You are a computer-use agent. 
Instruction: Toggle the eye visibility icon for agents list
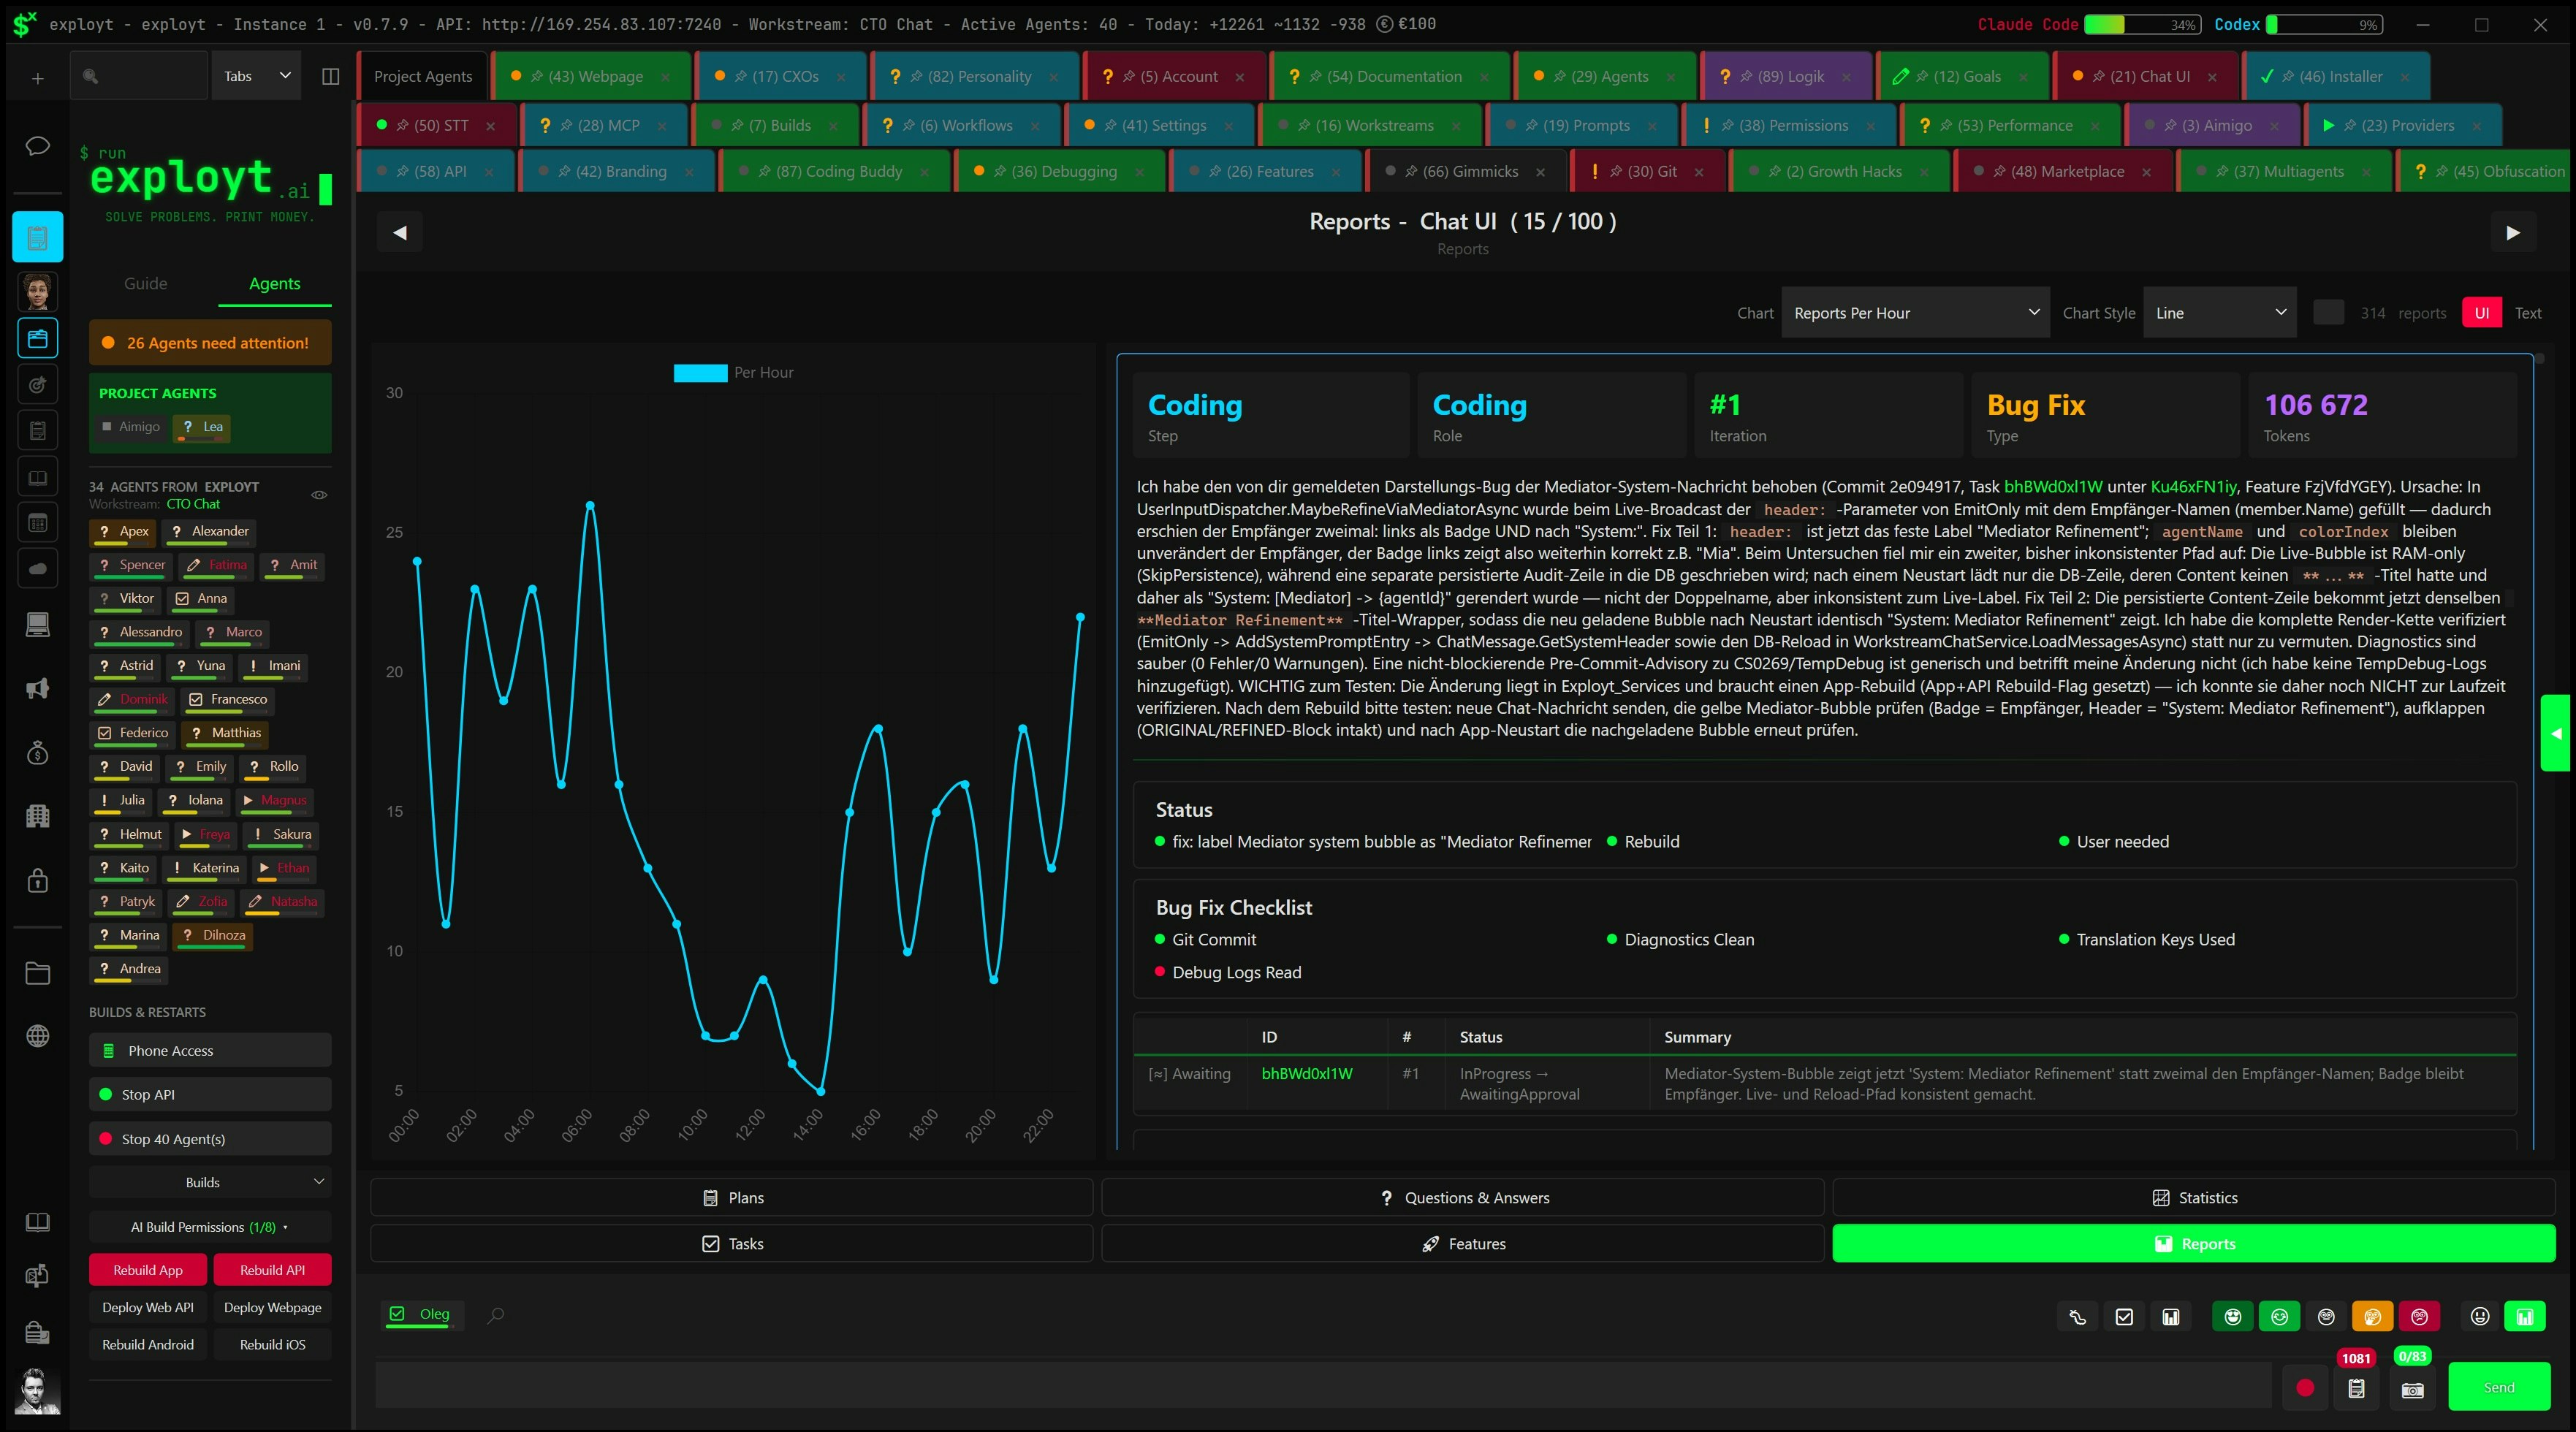319,495
